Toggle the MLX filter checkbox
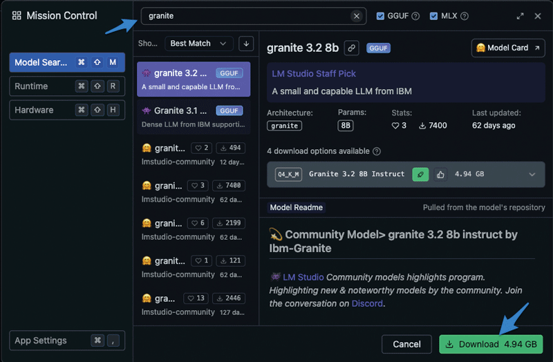 [x=433, y=16]
